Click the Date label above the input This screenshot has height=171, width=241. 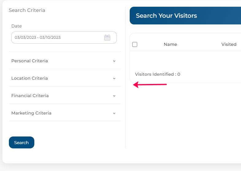coord(17,26)
